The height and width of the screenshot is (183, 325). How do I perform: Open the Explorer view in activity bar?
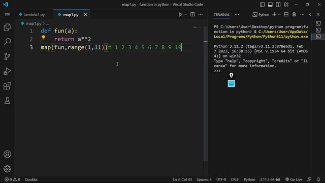[7, 27]
